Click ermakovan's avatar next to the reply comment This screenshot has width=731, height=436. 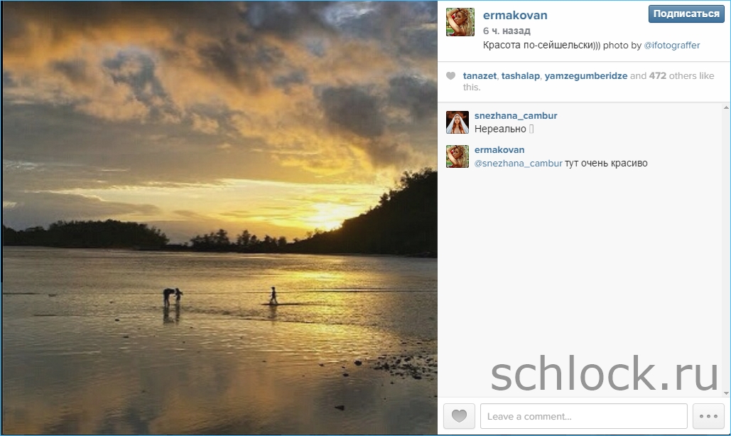click(x=457, y=156)
